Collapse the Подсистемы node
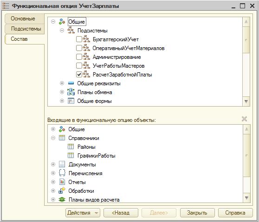Screen dimensions: 259x222 pos(62,30)
